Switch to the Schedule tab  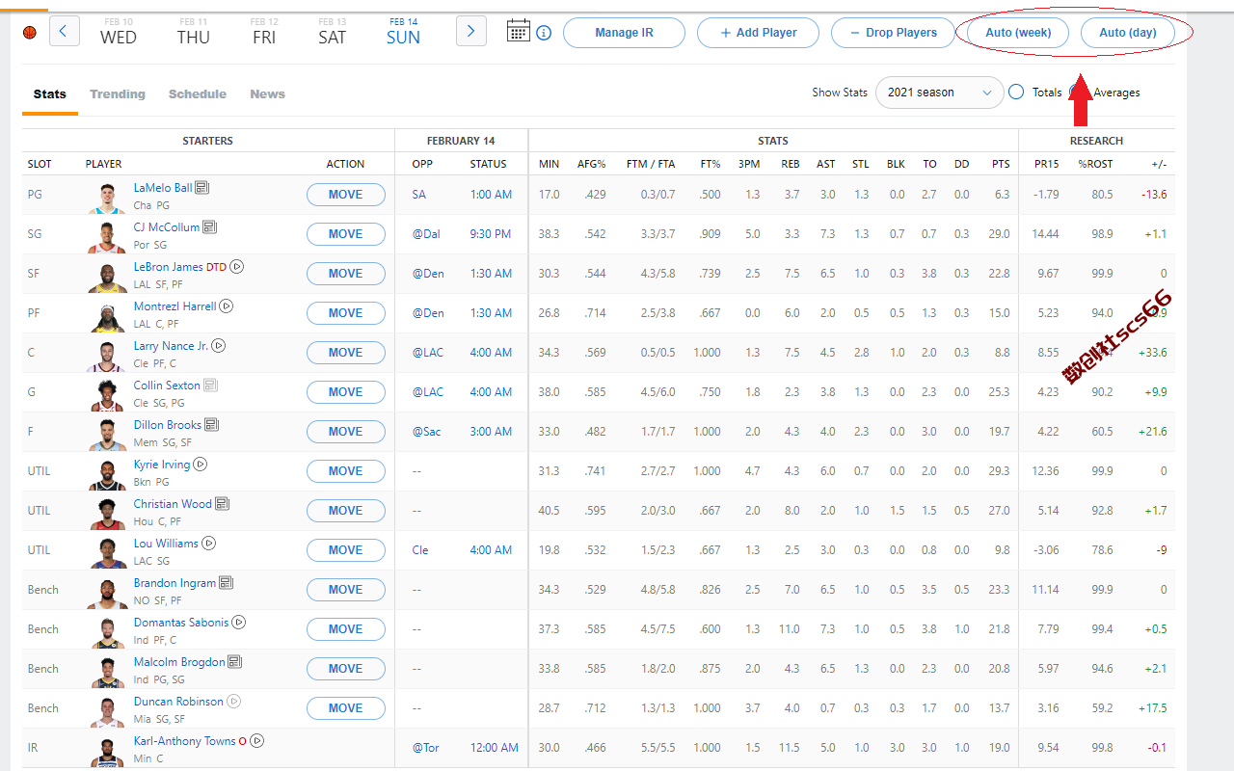[198, 94]
